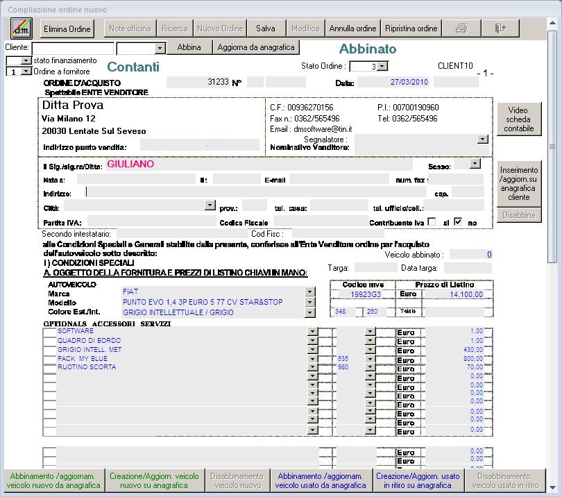Click the E-mail input field

point(339,179)
